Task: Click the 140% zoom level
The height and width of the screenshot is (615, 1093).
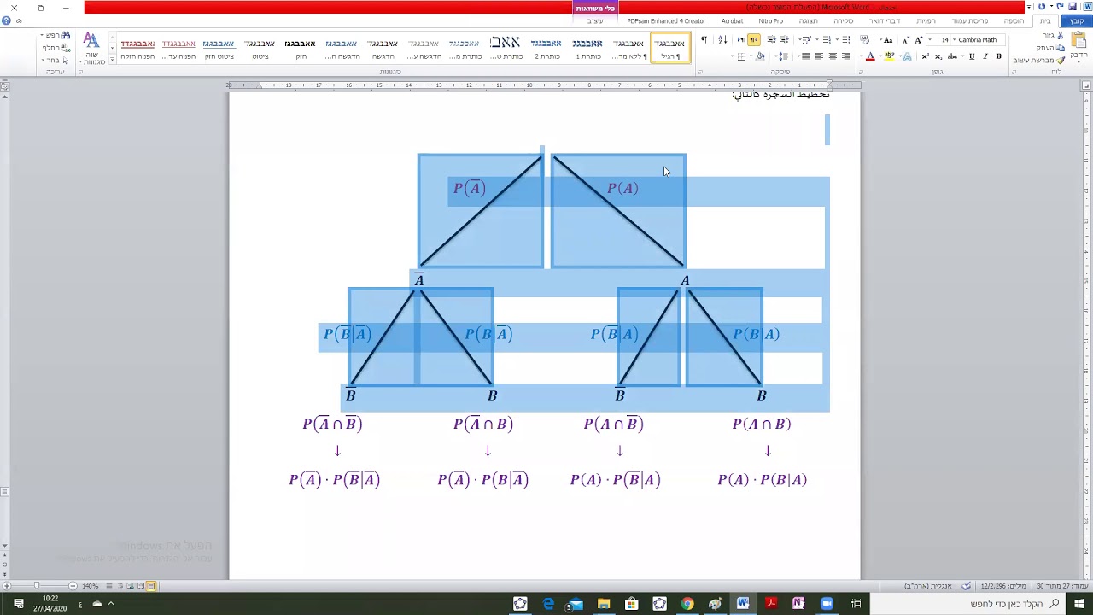Action: point(90,586)
